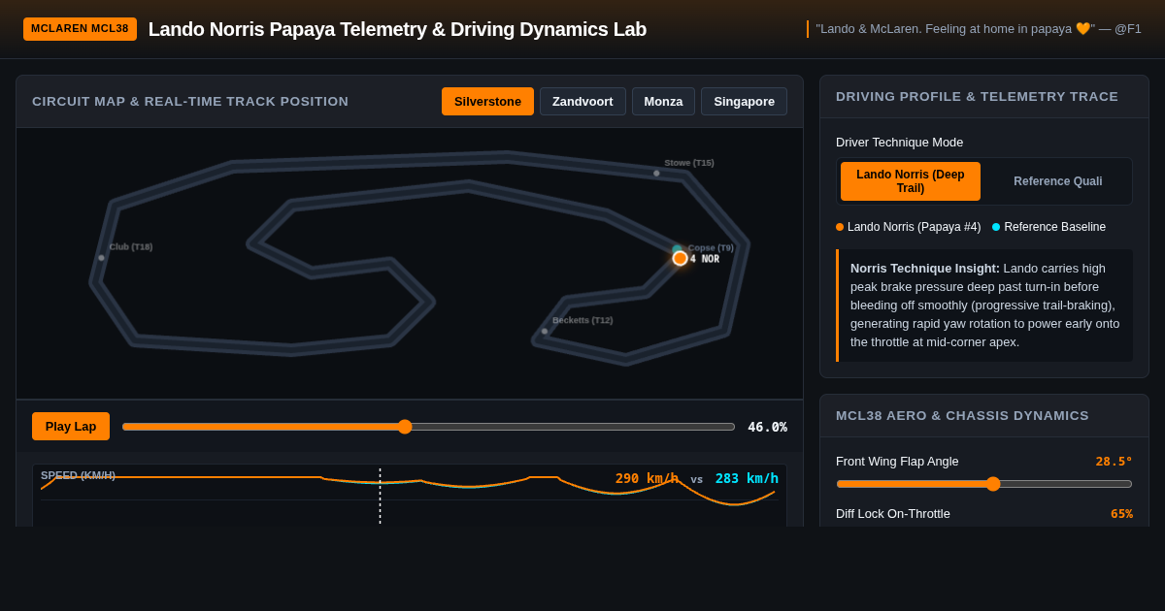Click the Driver Technique Mode label
Image resolution: width=1165 pixels, height=611 pixels.
899,143
